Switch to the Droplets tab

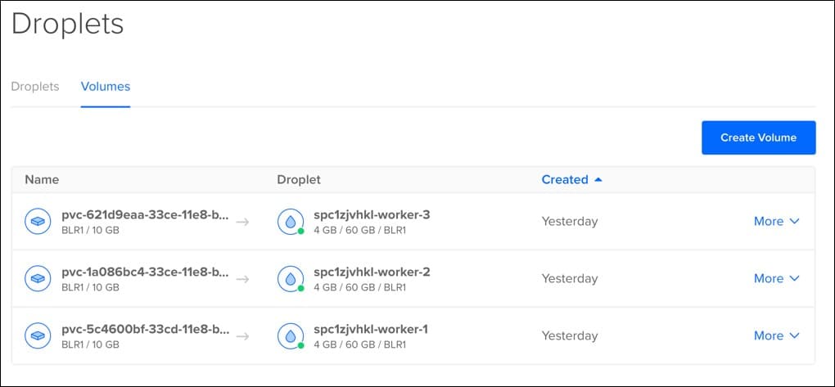click(x=35, y=86)
